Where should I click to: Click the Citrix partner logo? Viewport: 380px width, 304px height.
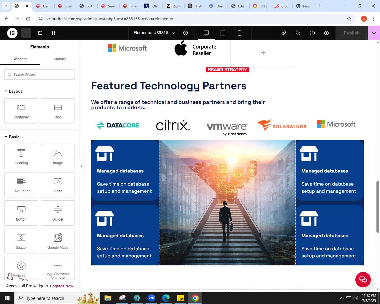[173, 125]
